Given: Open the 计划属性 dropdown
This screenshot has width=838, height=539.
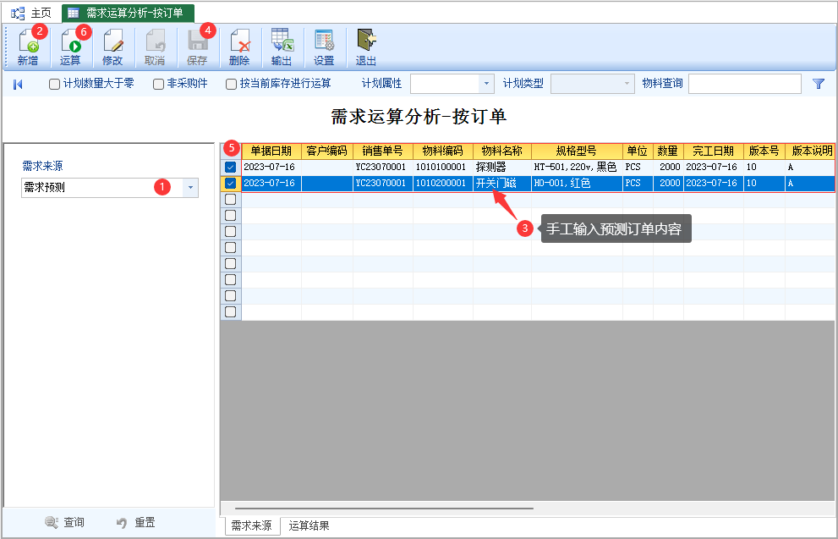Looking at the screenshot, I should pos(486,84).
